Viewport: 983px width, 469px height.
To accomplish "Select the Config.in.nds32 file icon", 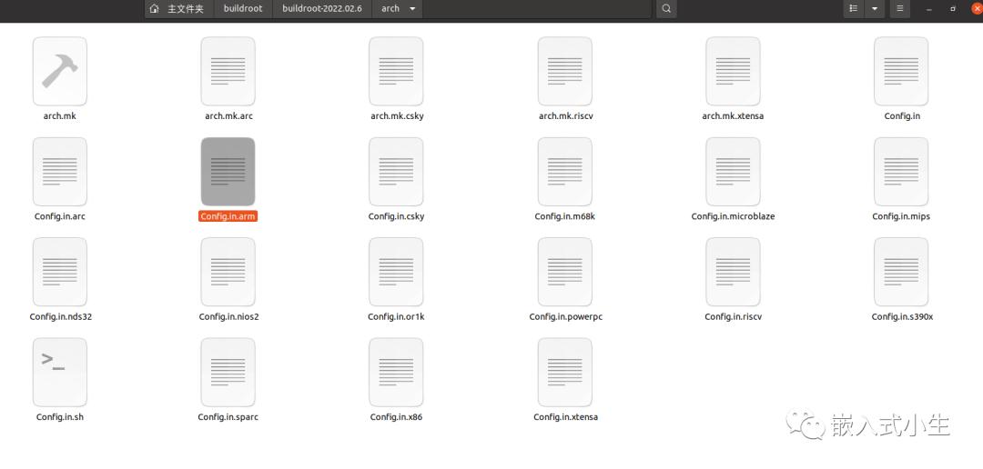I will [x=59, y=272].
